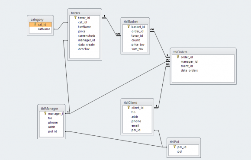Select the catName field in category table
This screenshot has height=160, width=251.
41,29
